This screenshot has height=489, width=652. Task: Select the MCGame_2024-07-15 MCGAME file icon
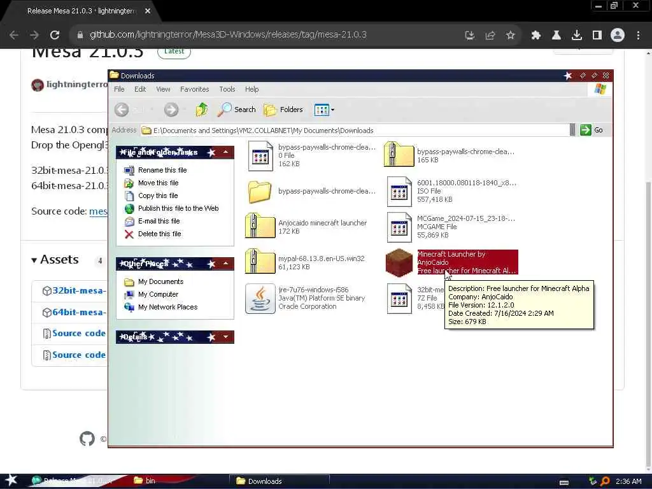[399, 227]
